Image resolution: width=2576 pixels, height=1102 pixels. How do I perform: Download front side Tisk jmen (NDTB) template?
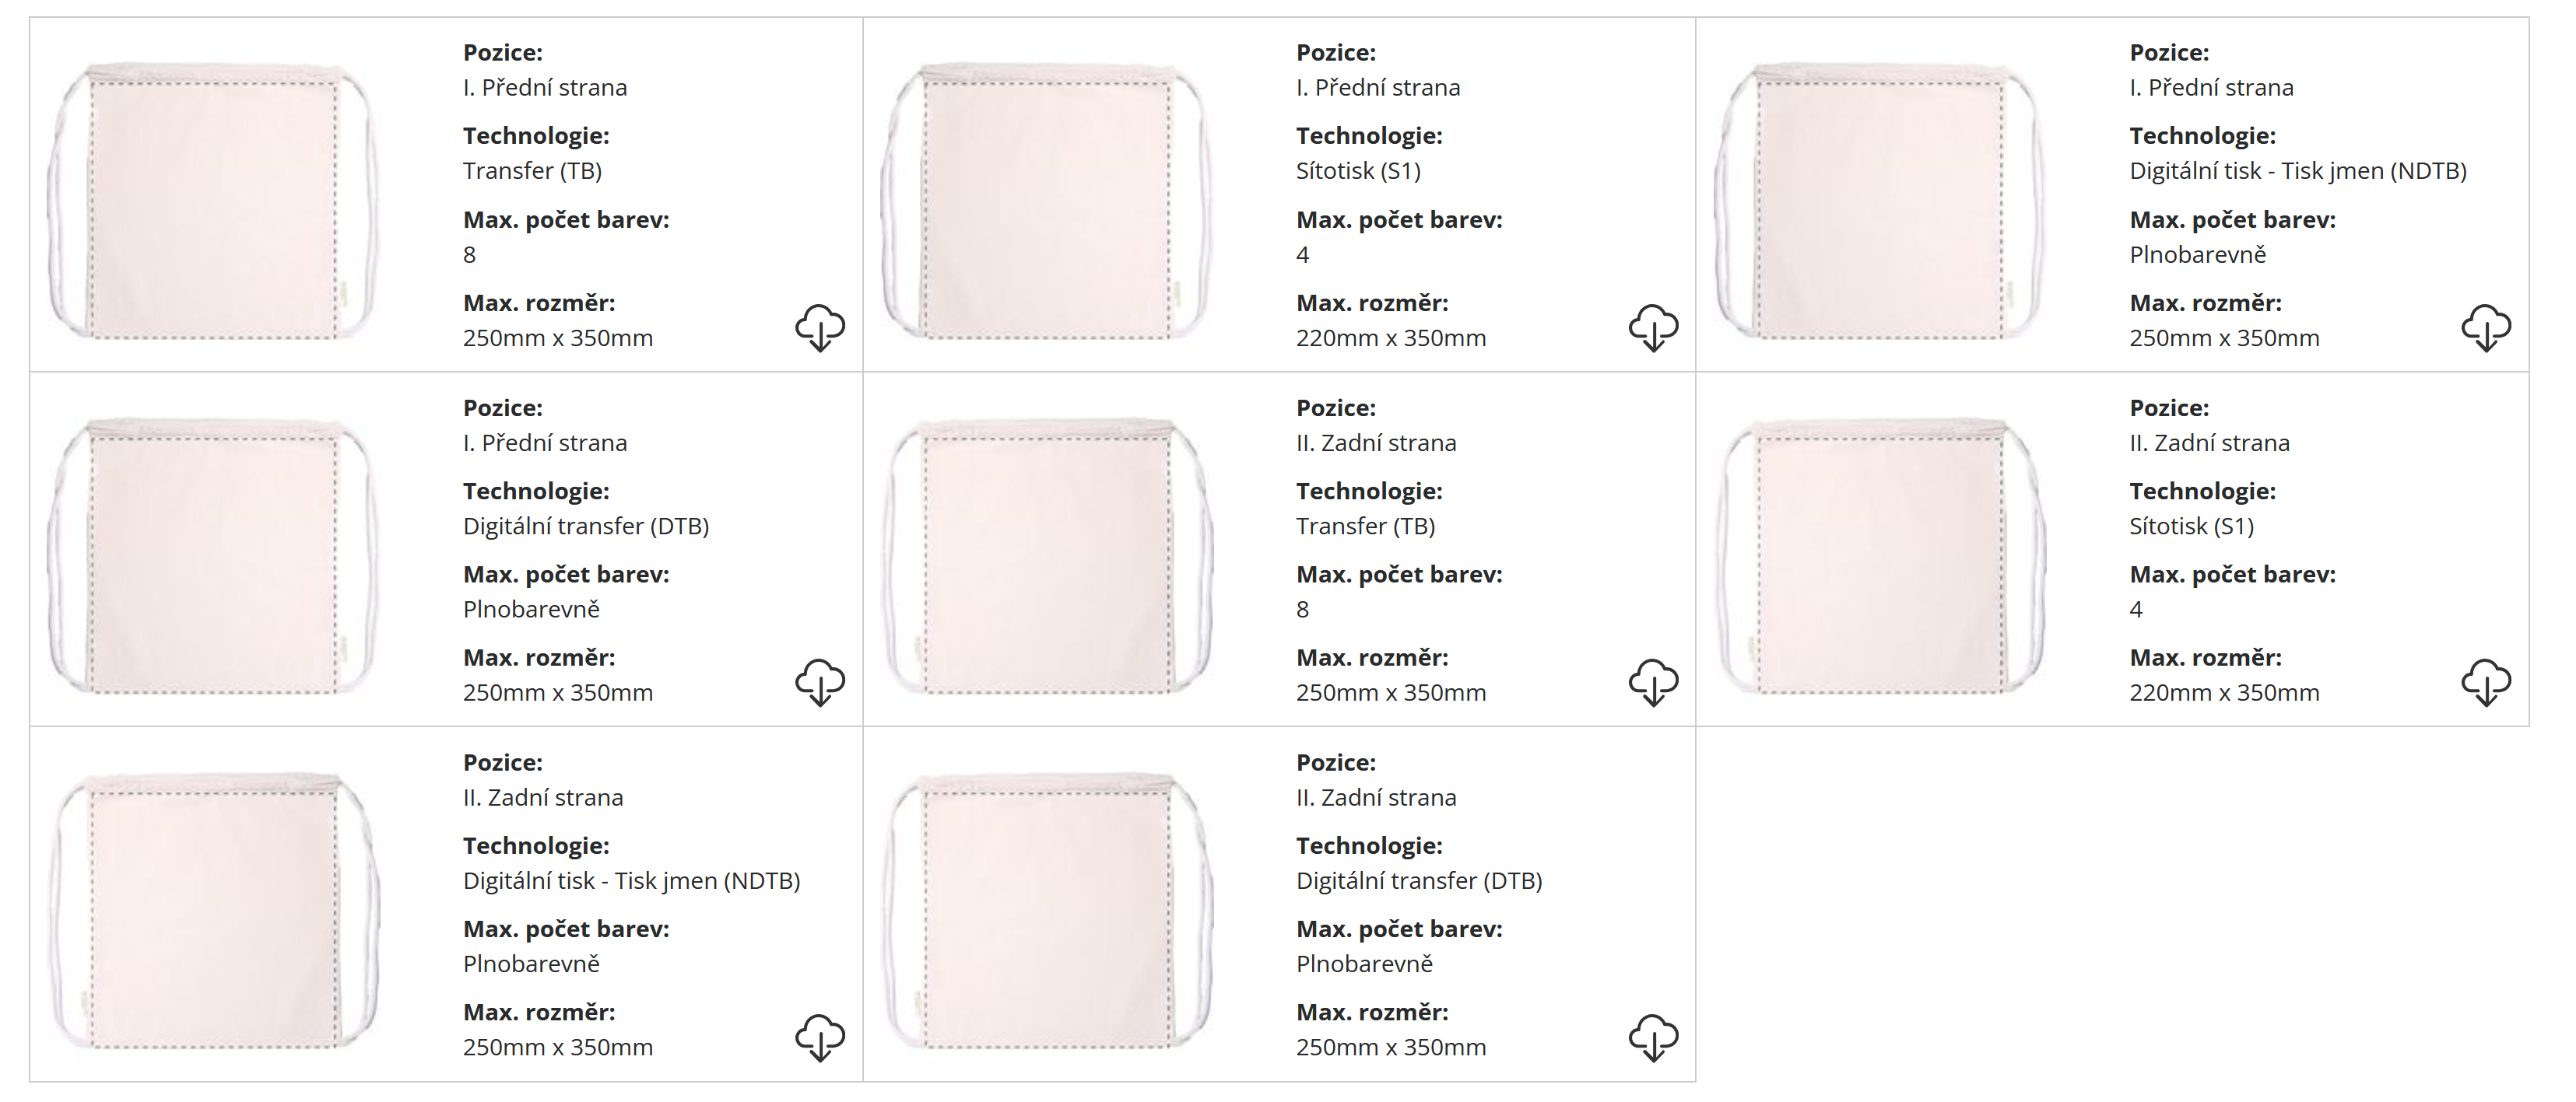click(2486, 327)
